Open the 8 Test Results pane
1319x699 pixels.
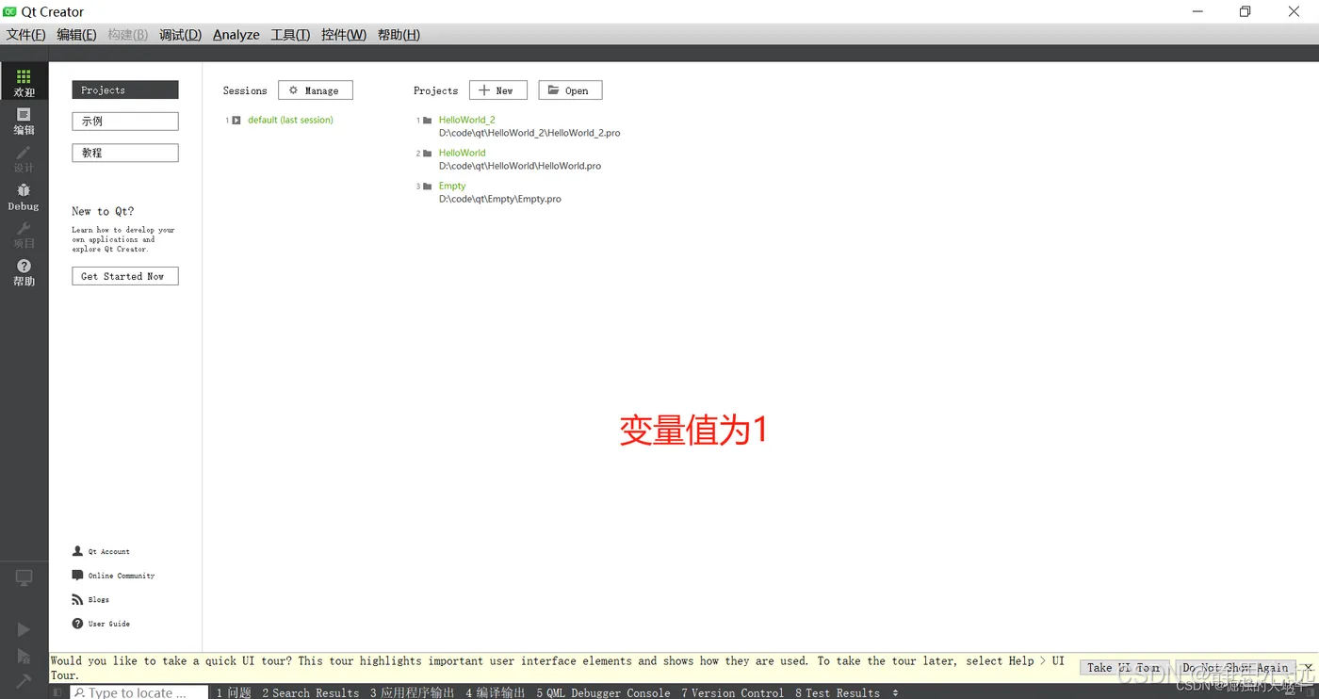838,692
